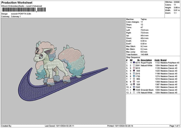
Task: Select the Max Jump value '6.9 mm'
Action: [x=144, y=52]
